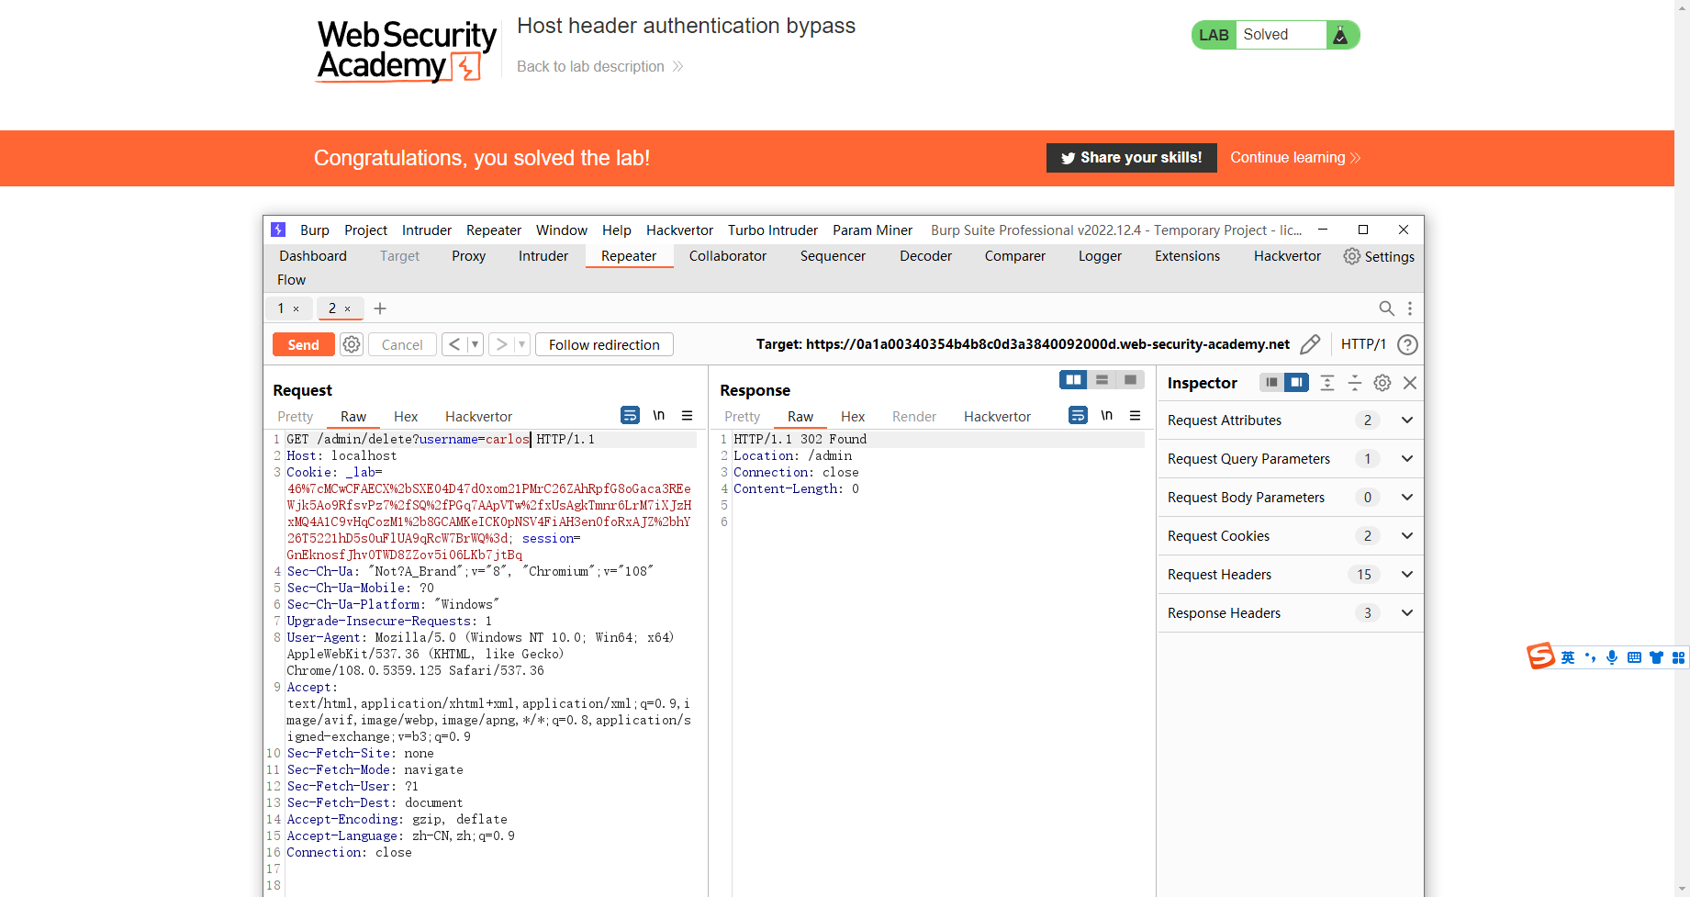Click Web Security Academy logo
Viewport: 1690px width, 897px height.
(x=406, y=51)
